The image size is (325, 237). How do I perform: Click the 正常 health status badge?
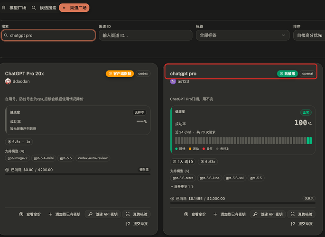[x=306, y=112]
